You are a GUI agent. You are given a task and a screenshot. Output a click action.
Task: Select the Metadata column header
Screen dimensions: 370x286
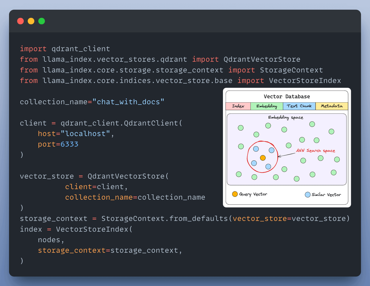click(x=332, y=106)
